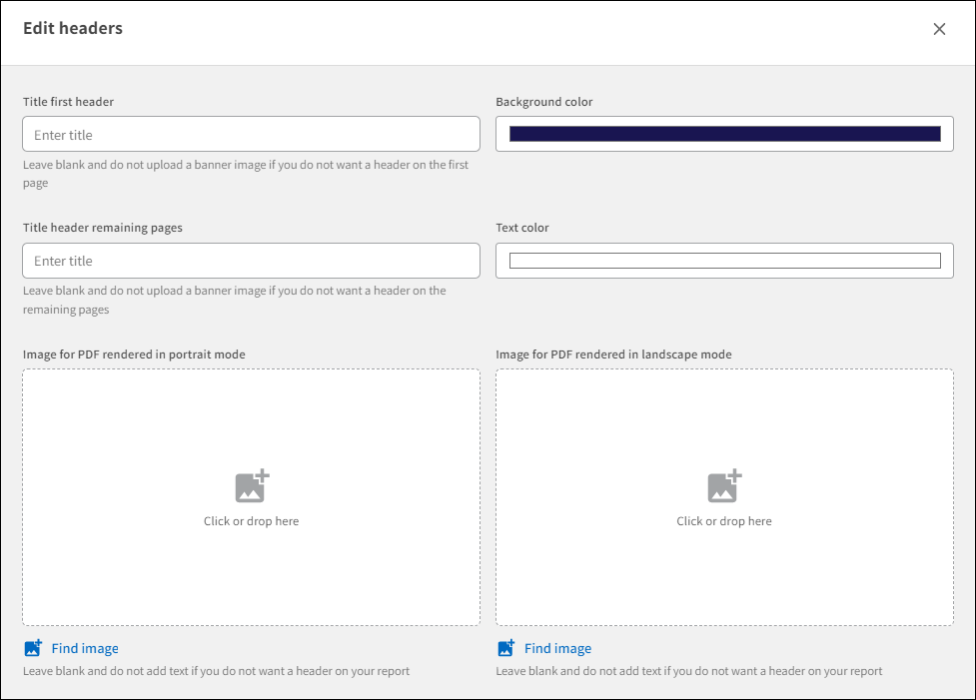Image resolution: width=976 pixels, height=700 pixels.
Task: Click the image upload icon in landscape drop zone
Action: click(x=724, y=485)
